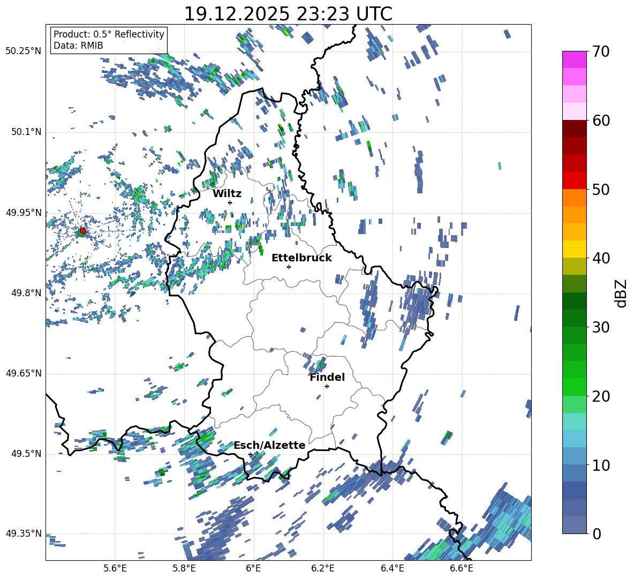
Task: Click the 6°E longitude label
Action: coord(253,568)
